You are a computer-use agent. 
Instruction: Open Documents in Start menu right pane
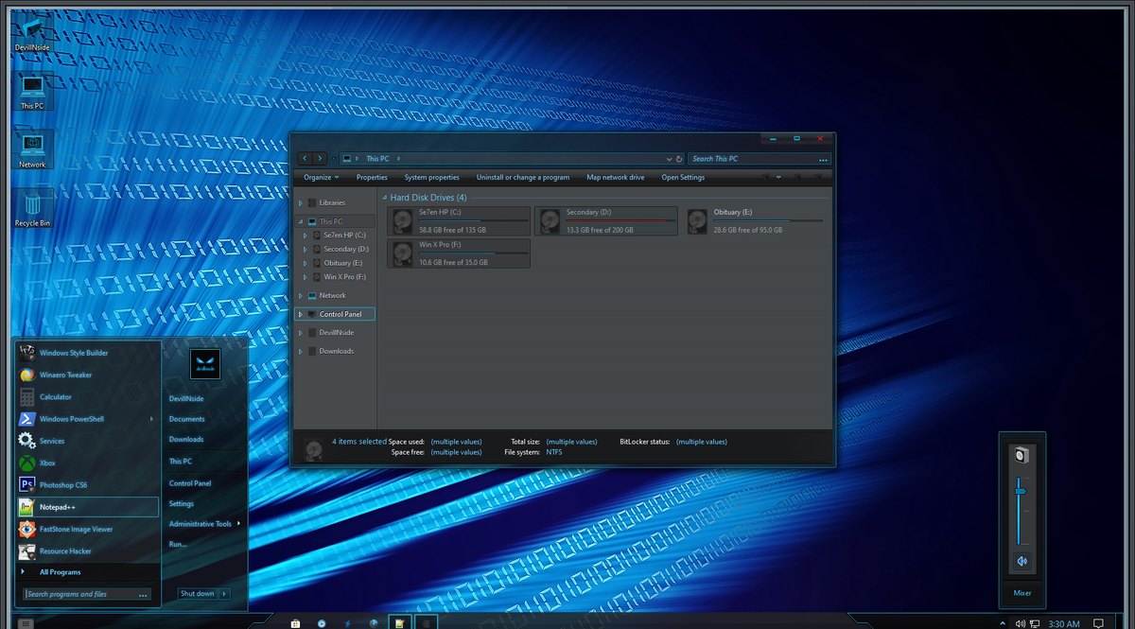coord(187,418)
